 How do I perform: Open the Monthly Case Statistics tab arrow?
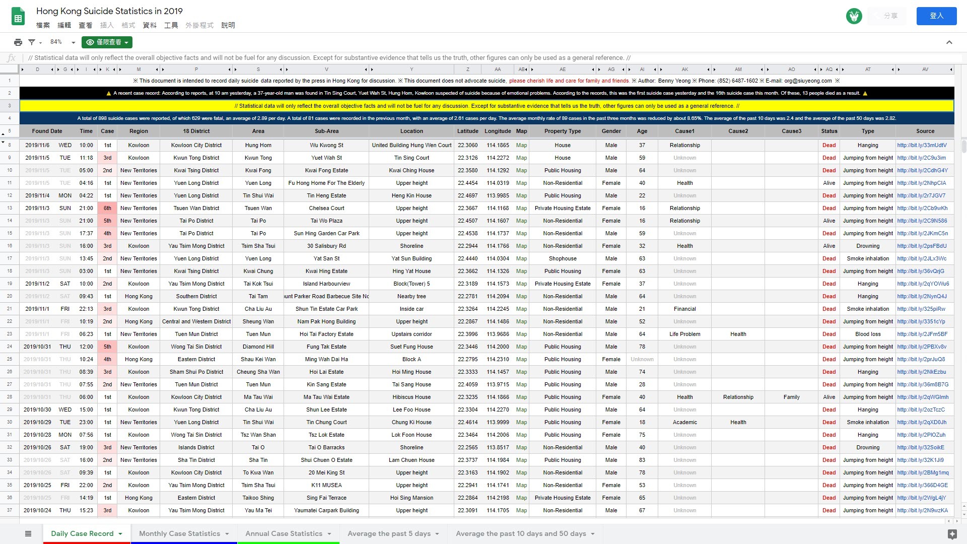pos(227,534)
